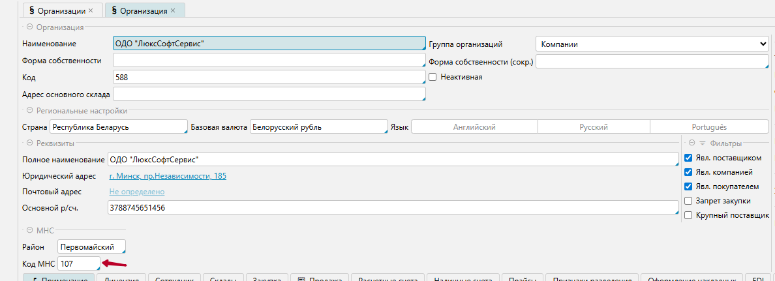Click the Код МНС input field
The image size is (775, 281).
pyautogui.click(x=78, y=263)
